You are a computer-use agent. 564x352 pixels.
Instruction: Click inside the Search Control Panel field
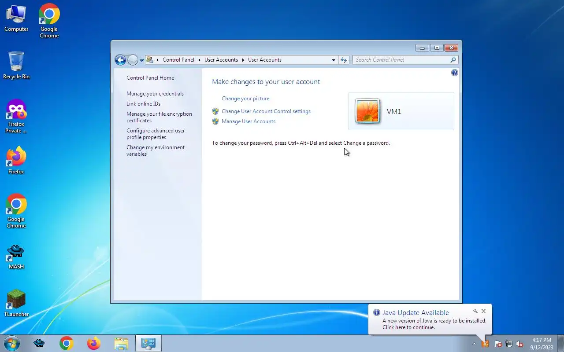click(x=401, y=60)
